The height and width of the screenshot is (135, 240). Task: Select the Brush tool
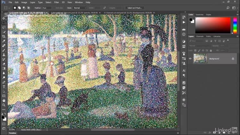click(x=4, y=50)
